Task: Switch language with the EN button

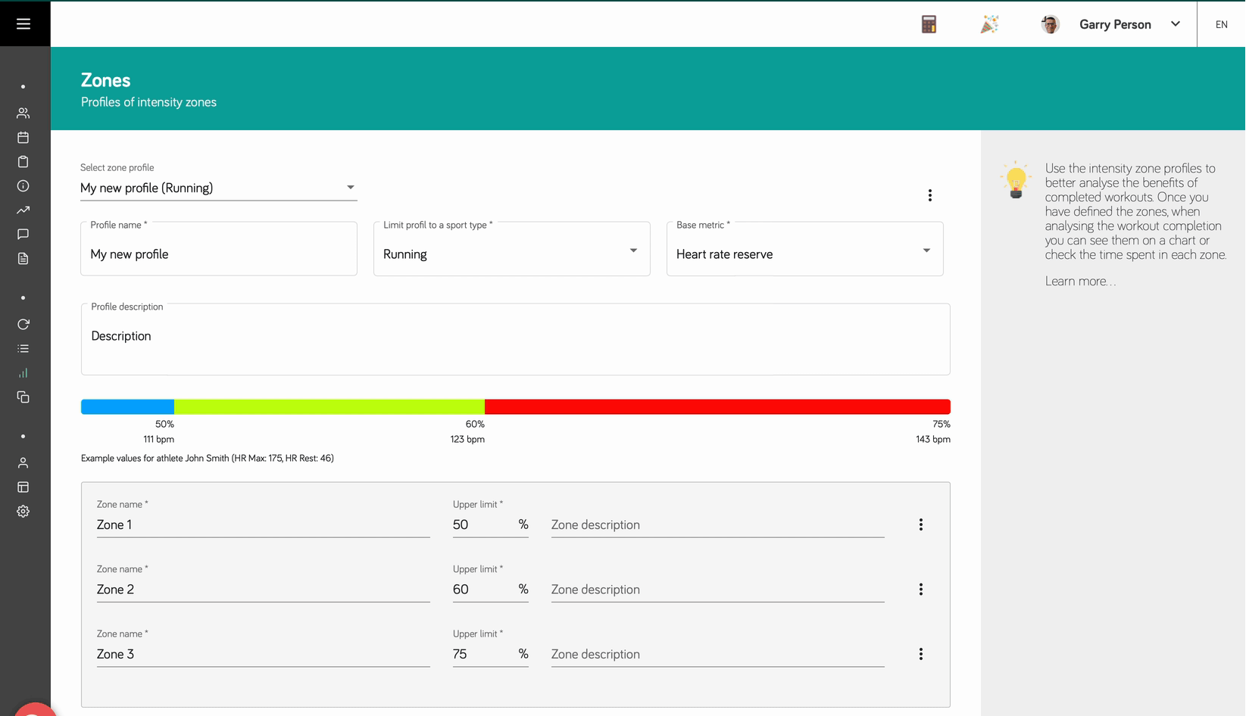Action: click(1221, 24)
